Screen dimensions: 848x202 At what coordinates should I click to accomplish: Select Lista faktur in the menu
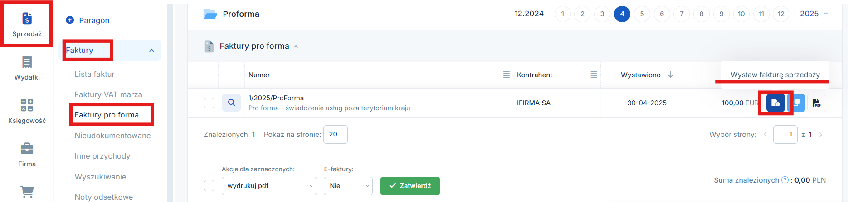point(95,74)
